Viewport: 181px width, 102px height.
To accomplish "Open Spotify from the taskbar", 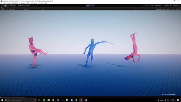I will click(44, 100).
